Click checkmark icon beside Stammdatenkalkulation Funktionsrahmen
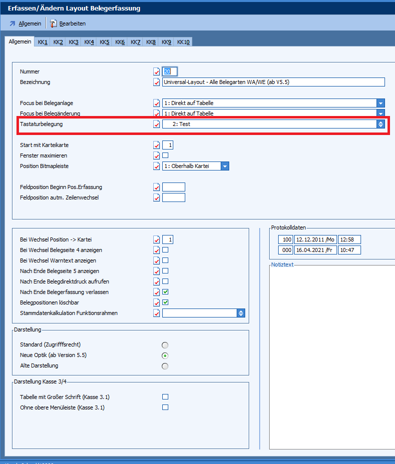Viewport: 395px width, 464px height. [x=157, y=313]
